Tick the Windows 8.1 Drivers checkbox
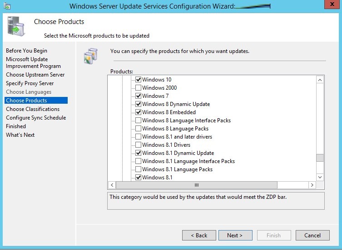 pyautogui.click(x=139, y=145)
